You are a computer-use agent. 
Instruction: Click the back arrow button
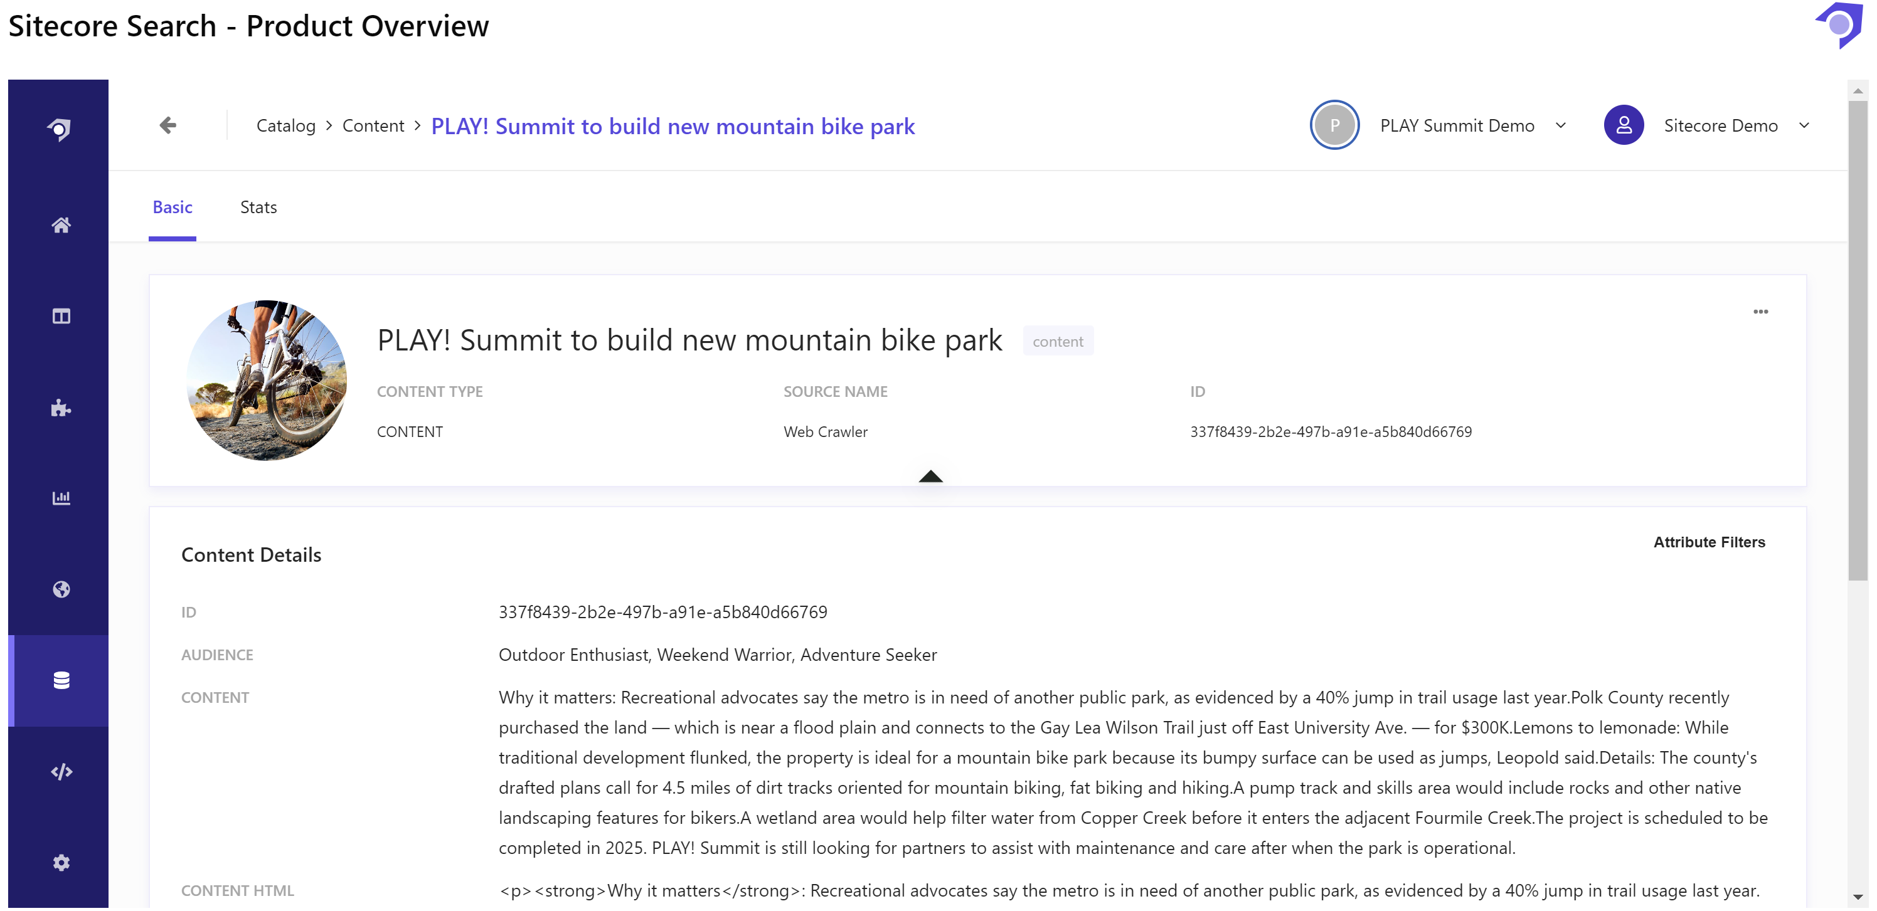167,125
